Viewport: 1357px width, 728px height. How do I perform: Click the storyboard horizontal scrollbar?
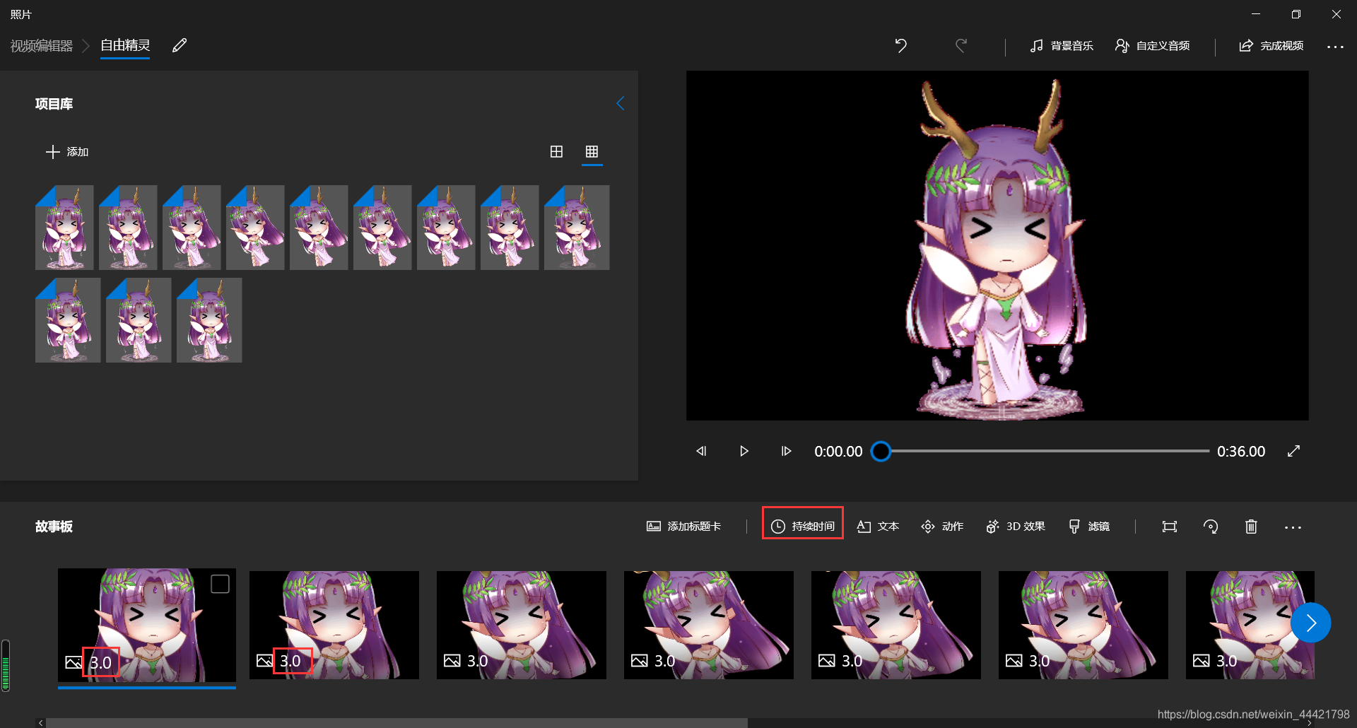(396, 722)
